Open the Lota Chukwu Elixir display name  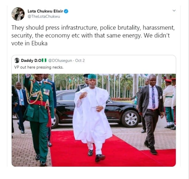point(45,11)
